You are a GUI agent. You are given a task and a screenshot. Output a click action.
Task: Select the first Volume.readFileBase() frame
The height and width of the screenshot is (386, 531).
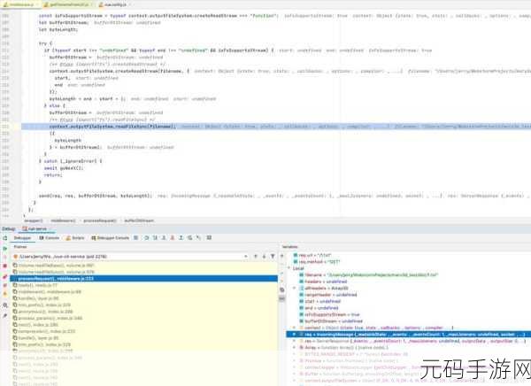coord(144,266)
